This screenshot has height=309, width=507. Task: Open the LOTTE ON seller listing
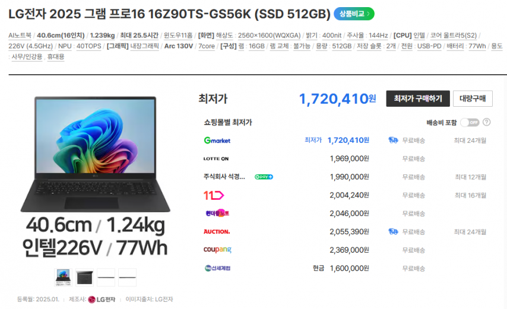pos(216,159)
